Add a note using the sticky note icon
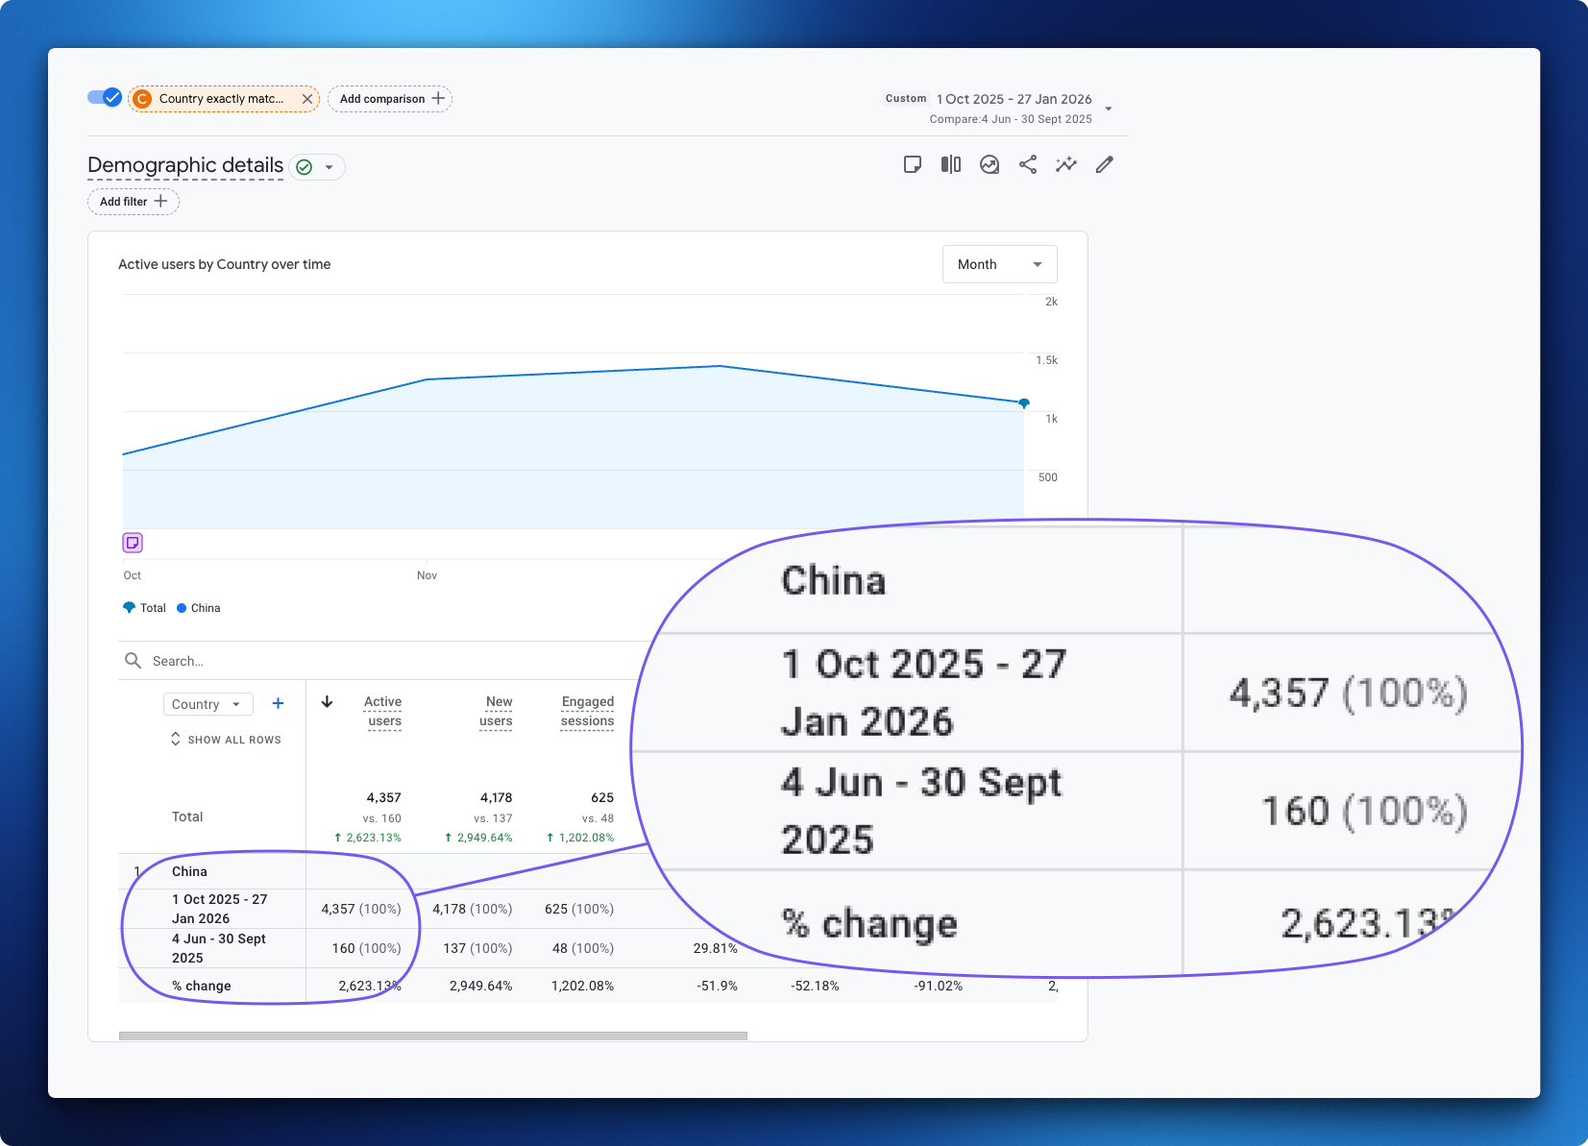This screenshot has width=1588, height=1146. (x=913, y=164)
